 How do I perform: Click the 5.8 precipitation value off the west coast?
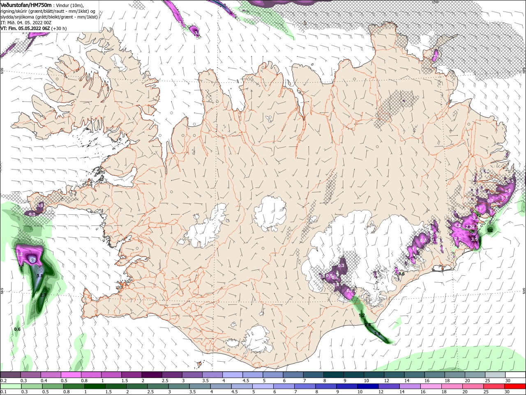point(40,276)
